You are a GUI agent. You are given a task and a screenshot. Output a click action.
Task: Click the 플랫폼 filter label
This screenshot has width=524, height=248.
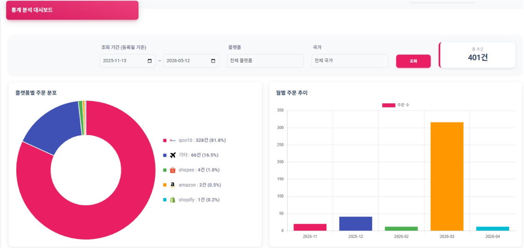pyautogui.click(x=234, y=47)
